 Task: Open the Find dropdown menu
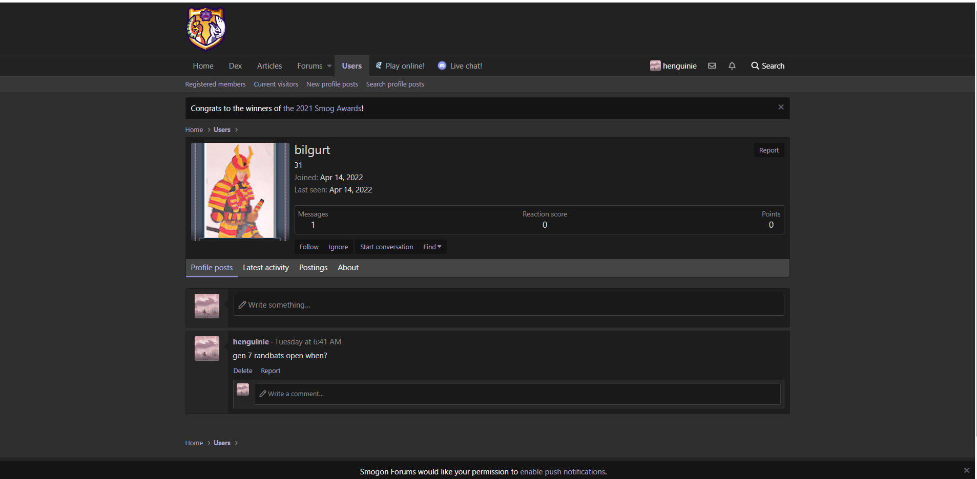point(432,247)
